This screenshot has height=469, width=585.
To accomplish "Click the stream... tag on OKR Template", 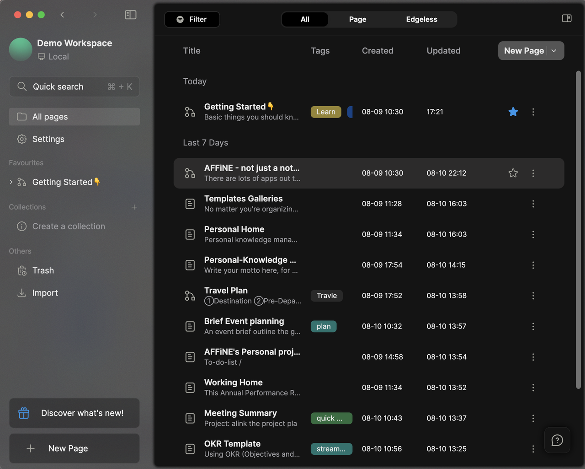I will click(331, 449).
